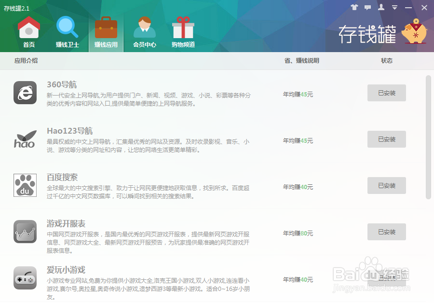Click 已安装 button for Hao123导航
Image resolution: width=434 pixels, height=303 pixels.
(x=387, y=139)
